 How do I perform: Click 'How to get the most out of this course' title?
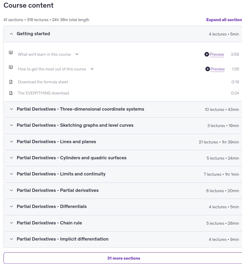(x=52, y=69)
